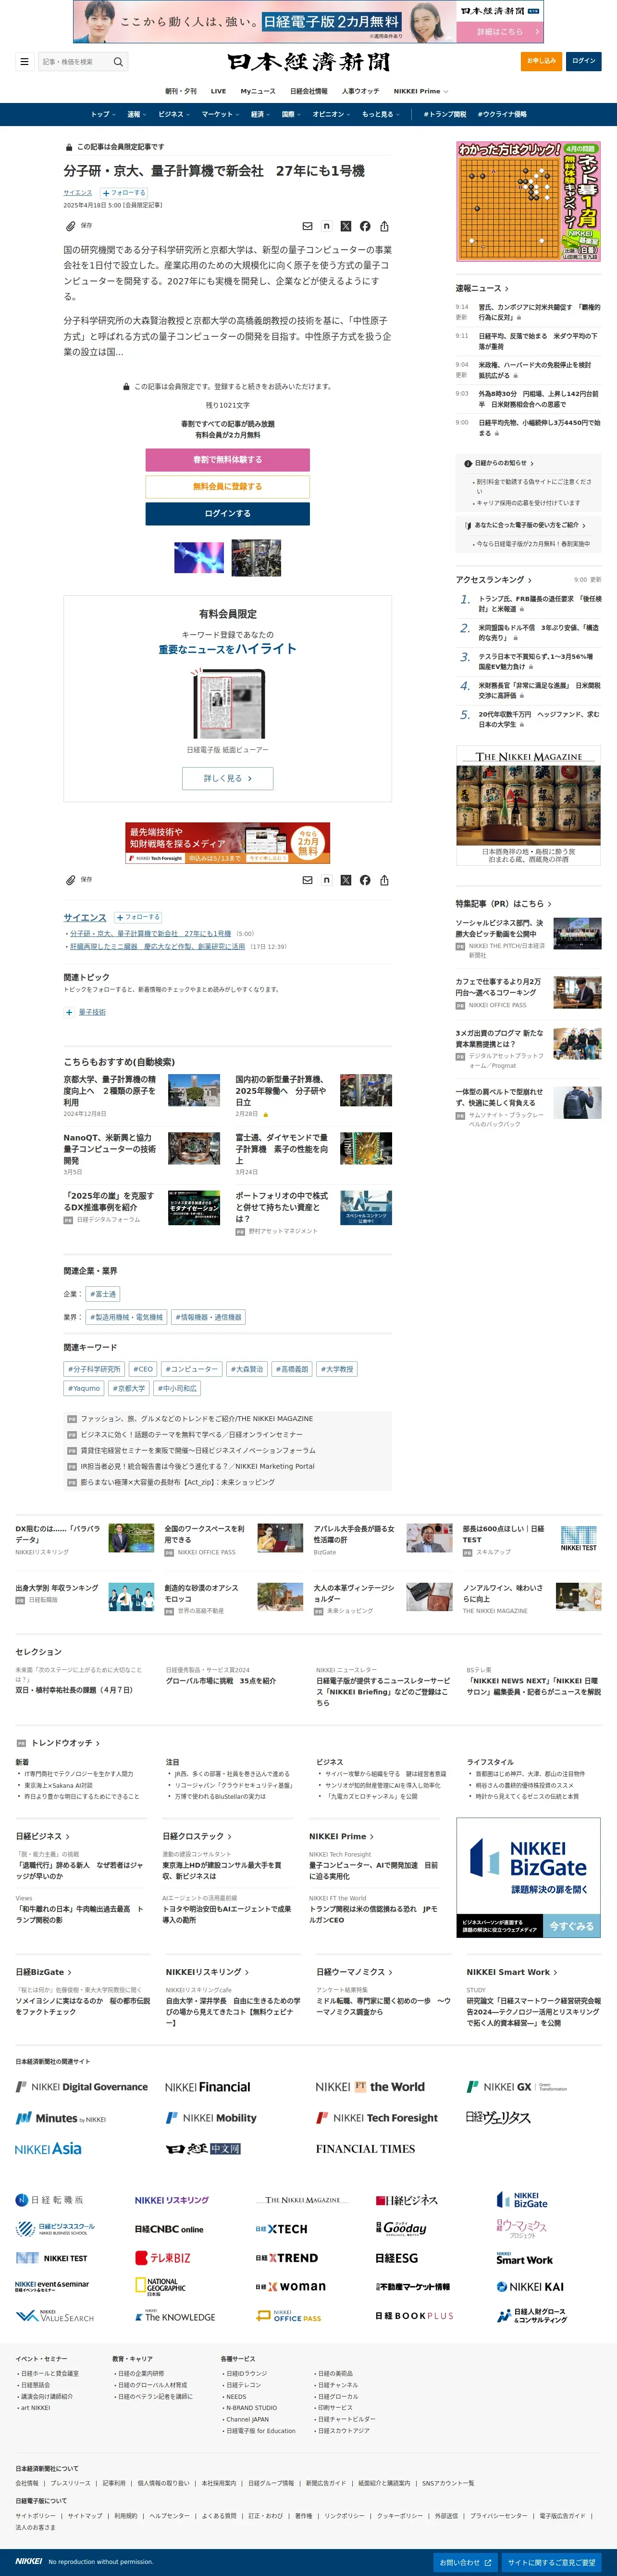Click the 無料会員に登録する button

click(x=228, y=487)
